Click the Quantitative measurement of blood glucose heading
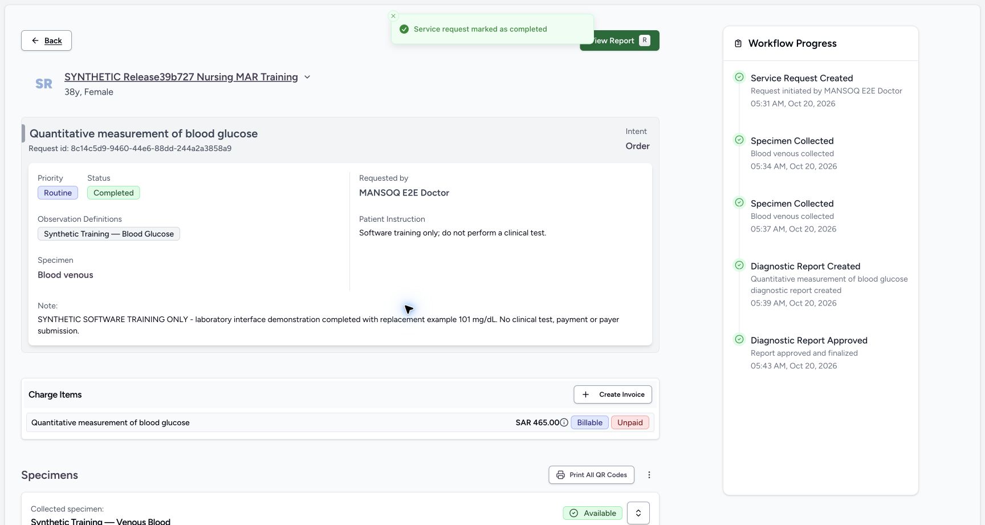The image size is (985, 525). [x=144, y=133]
